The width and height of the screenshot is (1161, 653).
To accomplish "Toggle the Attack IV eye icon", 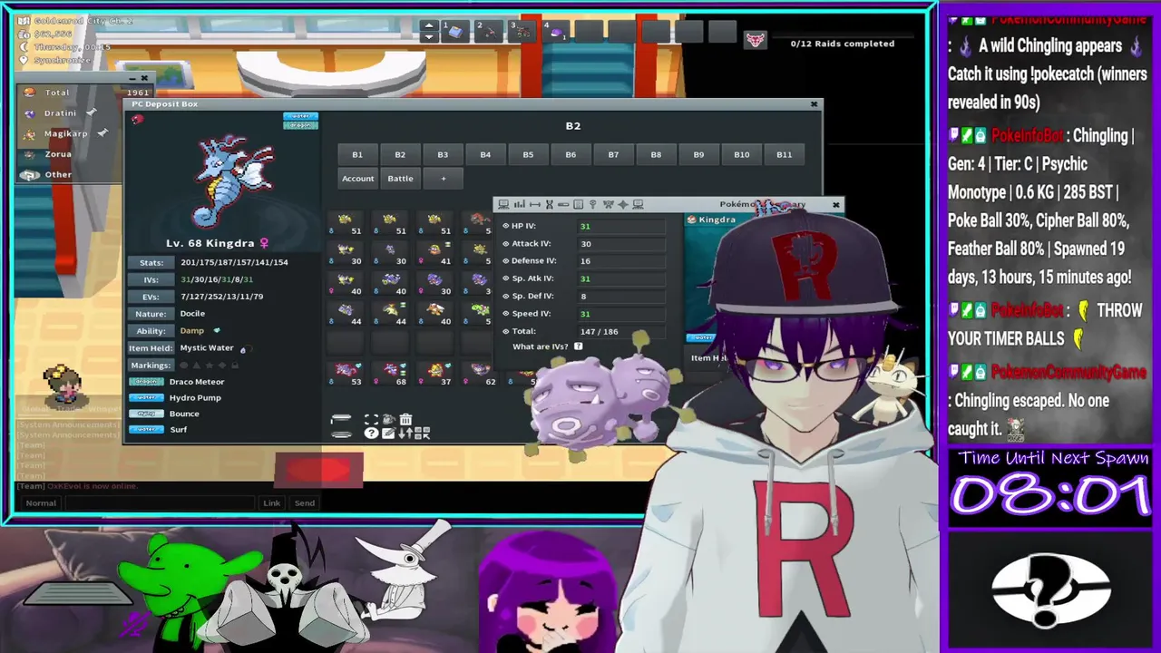I will pos(506,243).
